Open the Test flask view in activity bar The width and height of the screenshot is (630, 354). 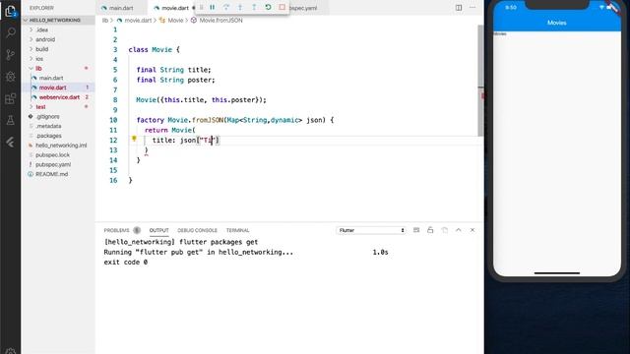11,120
